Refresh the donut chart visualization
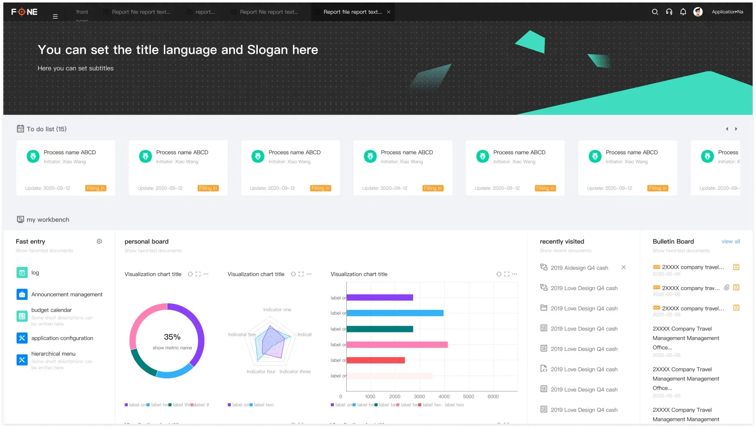756x428 pixels. 190,274
